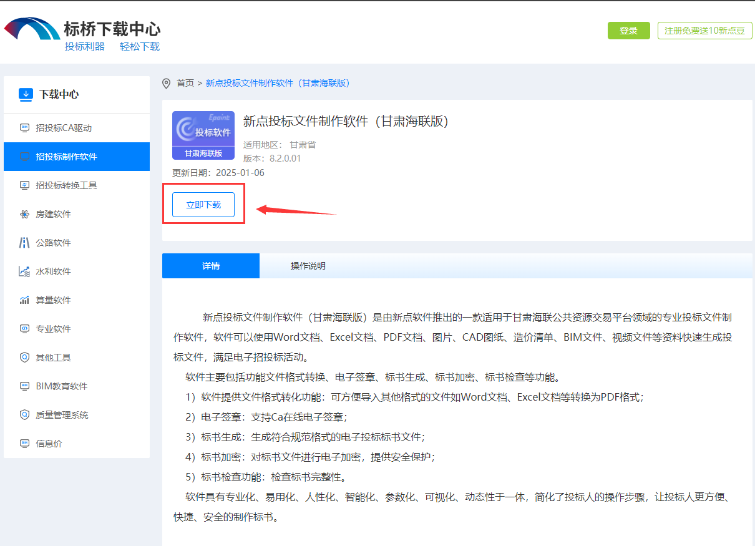The width and height of the screenshot is (755, 546).
Task: Go to 房建软件 category
Action: coord(77,214)
